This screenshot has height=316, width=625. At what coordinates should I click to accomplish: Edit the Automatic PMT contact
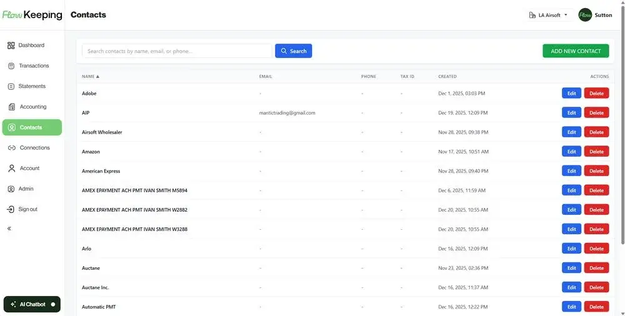[x=572, y=307]
